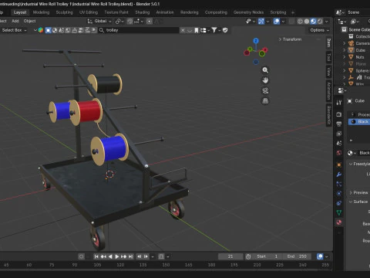Open the Object Constraints properties icon
The width and height of the screenshot is (370, 278).
339,203
